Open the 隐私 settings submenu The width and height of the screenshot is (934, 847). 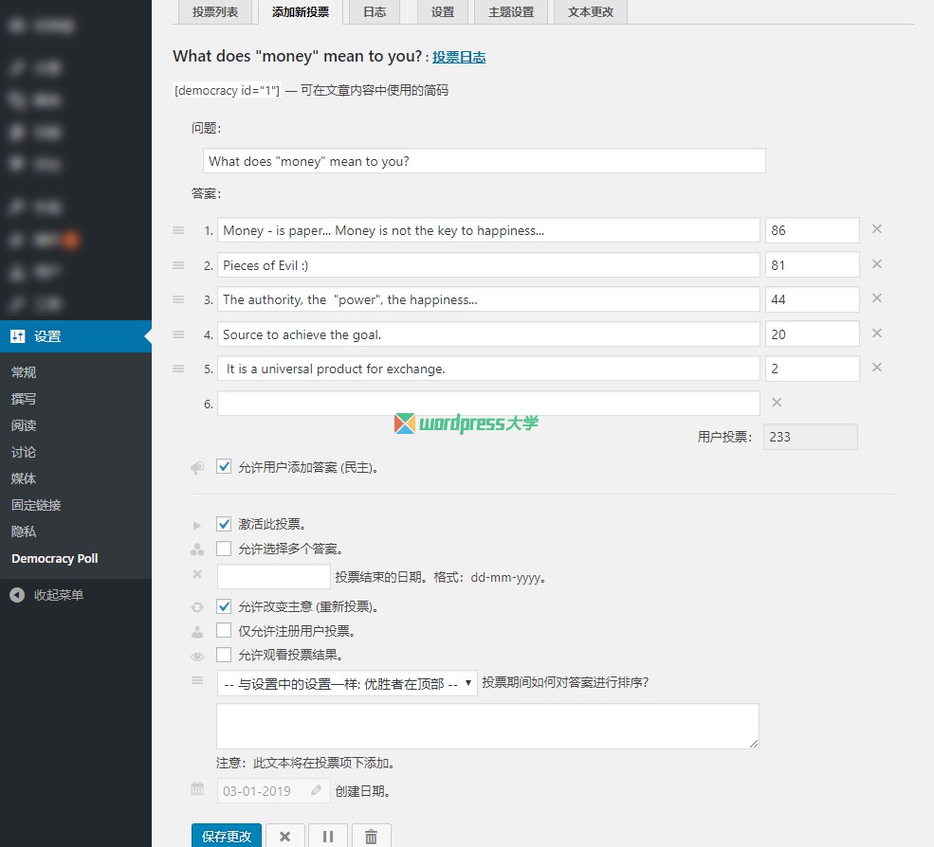[x=24, y=532]
